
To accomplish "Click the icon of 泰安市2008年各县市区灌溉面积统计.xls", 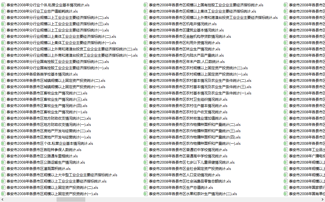I will [x=3, y=168].
